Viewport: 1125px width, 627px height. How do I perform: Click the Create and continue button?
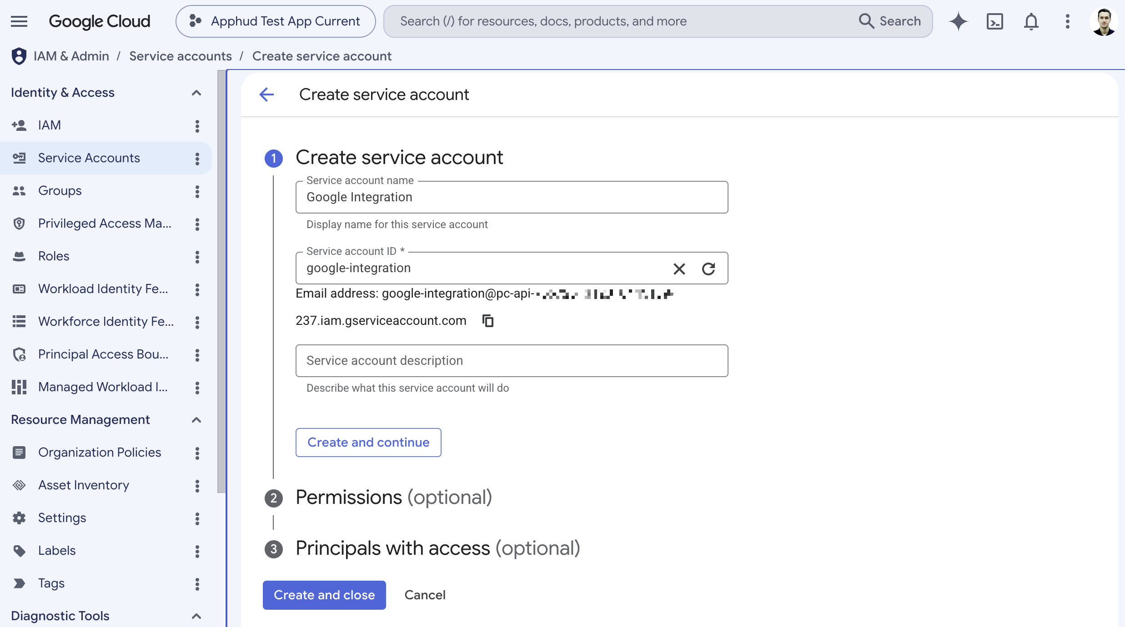(368, 443)
